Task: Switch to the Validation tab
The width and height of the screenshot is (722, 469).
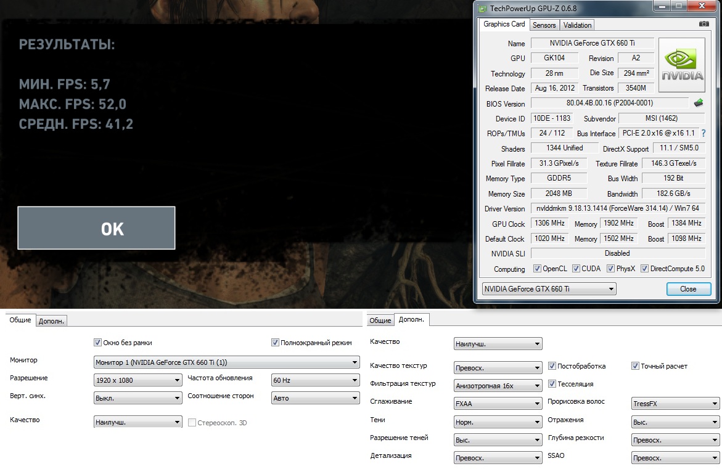Action: coord(577,25)
